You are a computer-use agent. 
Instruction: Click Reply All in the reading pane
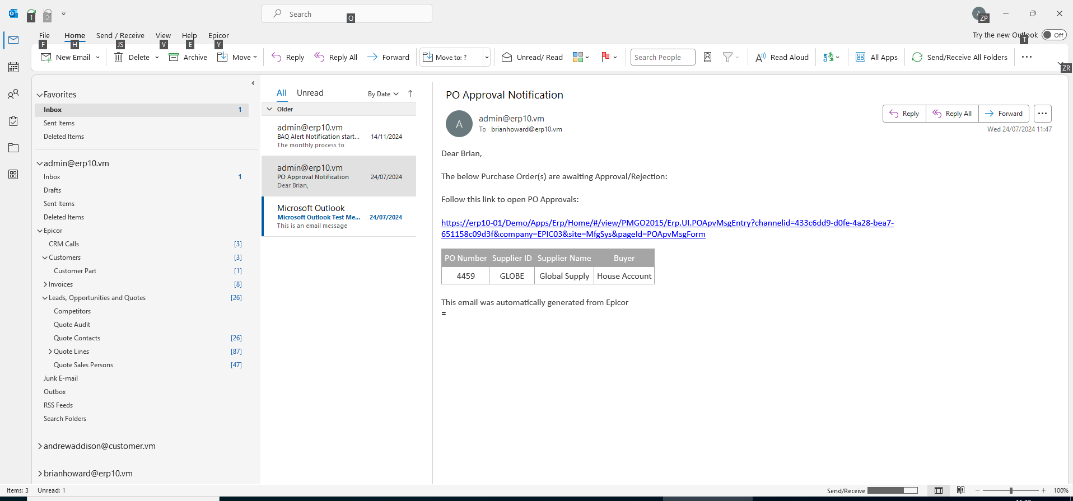[953, 114]
